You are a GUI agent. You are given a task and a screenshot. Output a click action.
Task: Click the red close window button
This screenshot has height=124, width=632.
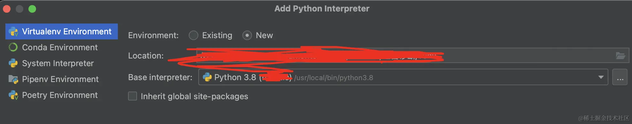(x=7, y=9)
